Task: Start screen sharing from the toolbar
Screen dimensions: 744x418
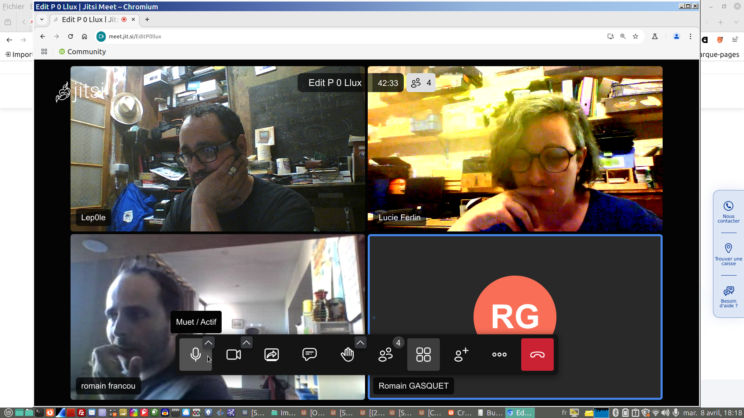Action: (271, 355)
